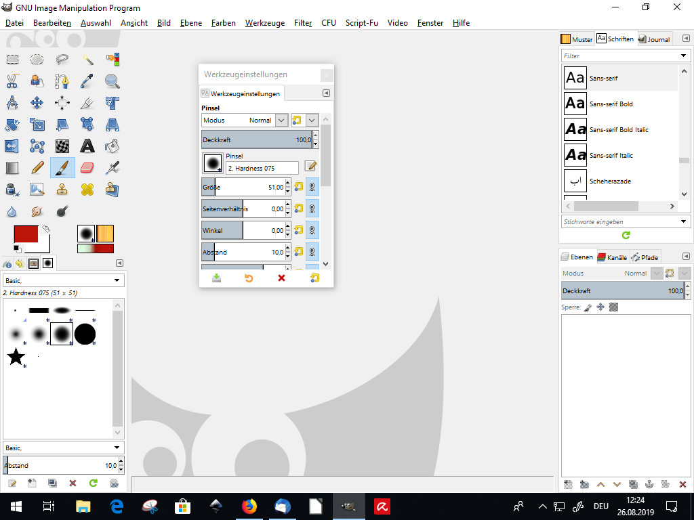This screenshot has height=520, width=694.
Task: Select the Text tool in the toolbox
Action: (x=87, y=146)
